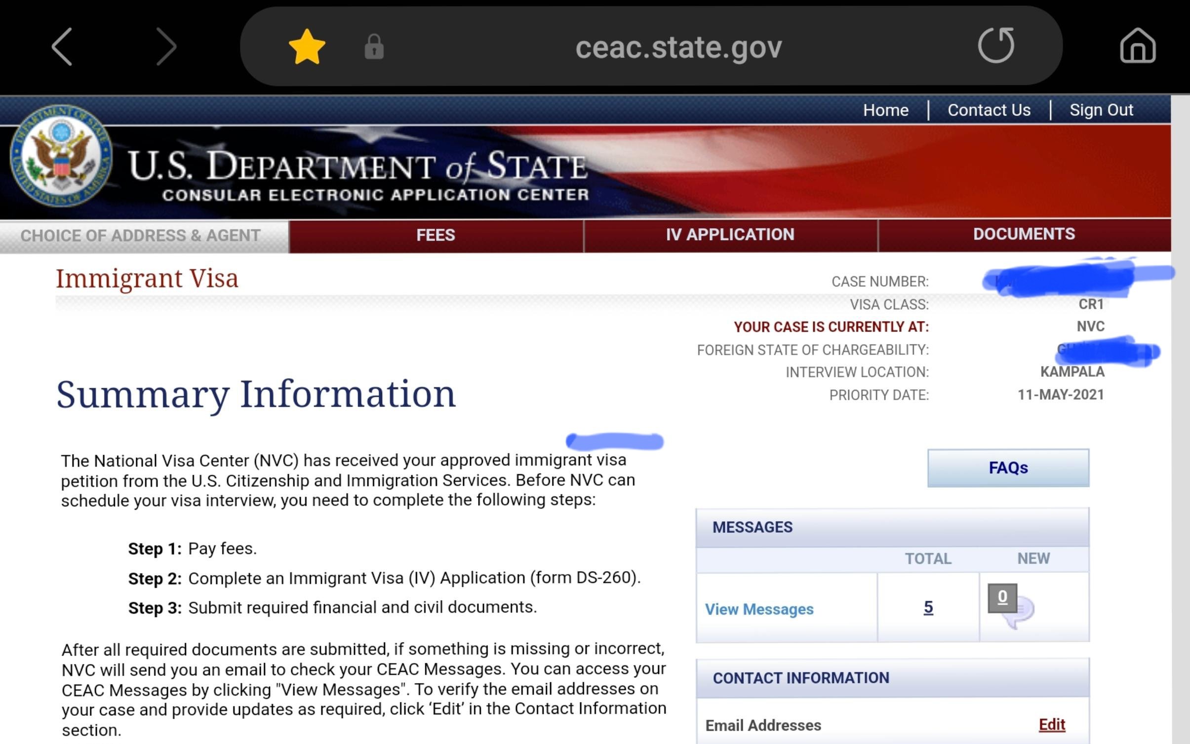This screenshot has width=1190, height=744.
Task: Open the FEES tab
Action: (436, 236)
